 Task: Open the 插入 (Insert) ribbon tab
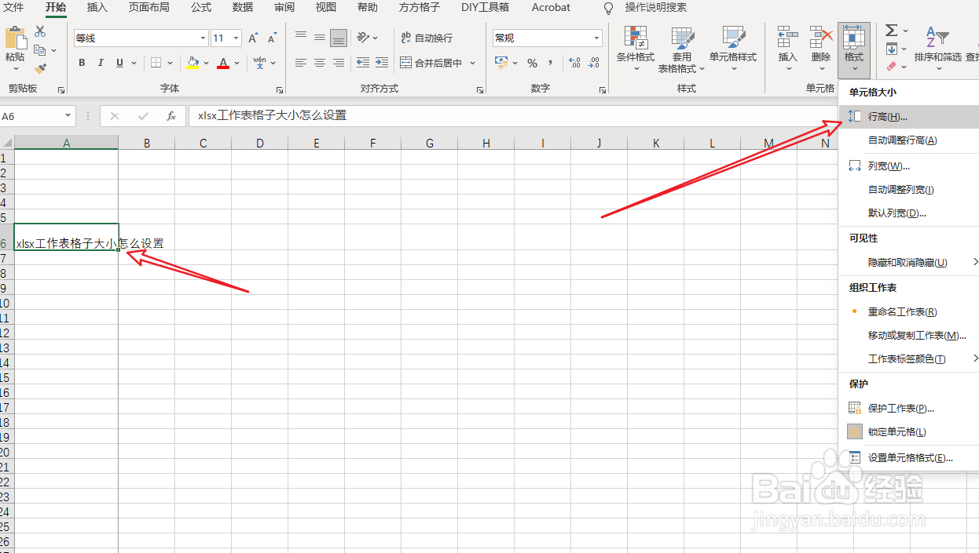tap(97, 8)
